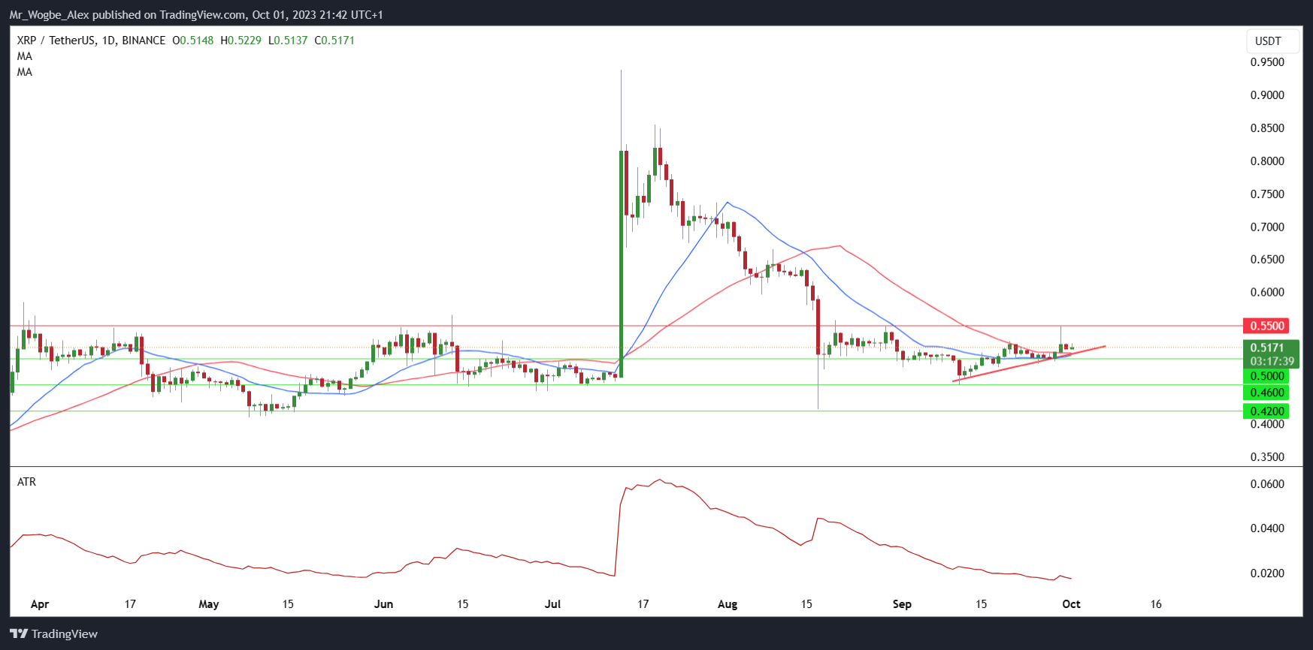Click 0.9500 on the price scale
1313x650 pixels.
pyautogui.click(x=1267, y=62)
